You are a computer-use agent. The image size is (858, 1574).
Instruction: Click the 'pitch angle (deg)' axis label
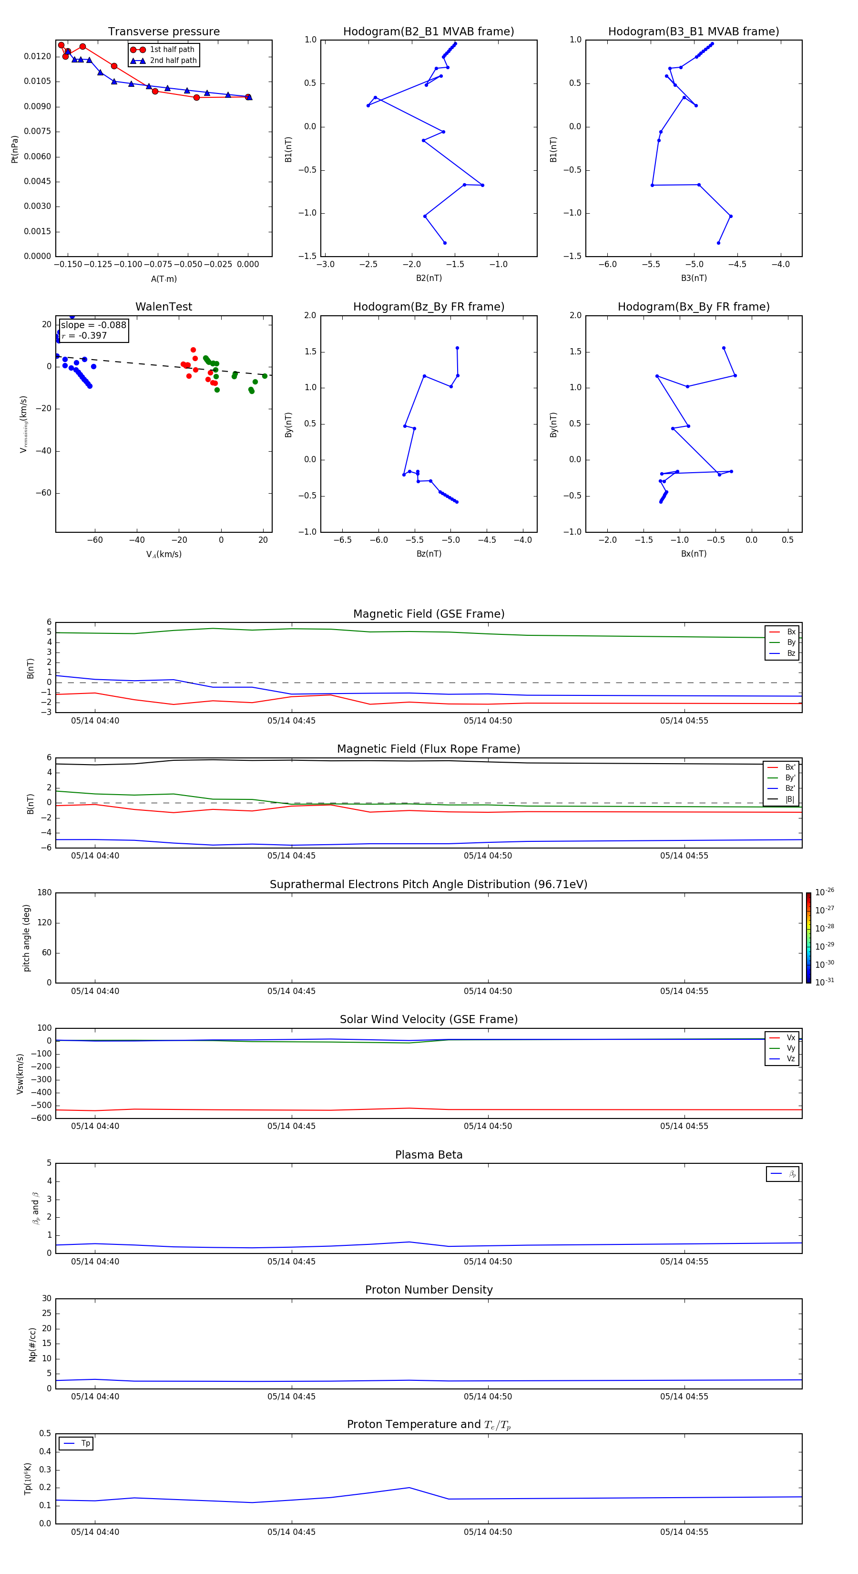click(x=26, y=938)
